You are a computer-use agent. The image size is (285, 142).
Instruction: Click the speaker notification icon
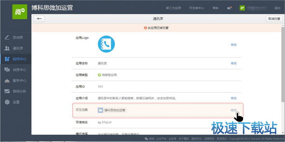230,8
